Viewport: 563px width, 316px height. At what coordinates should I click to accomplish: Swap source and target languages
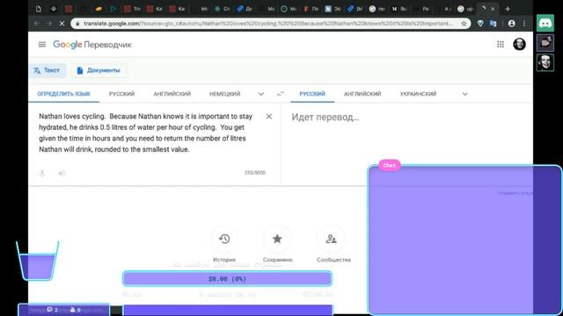pyautogui.click(x=281, y=94)
